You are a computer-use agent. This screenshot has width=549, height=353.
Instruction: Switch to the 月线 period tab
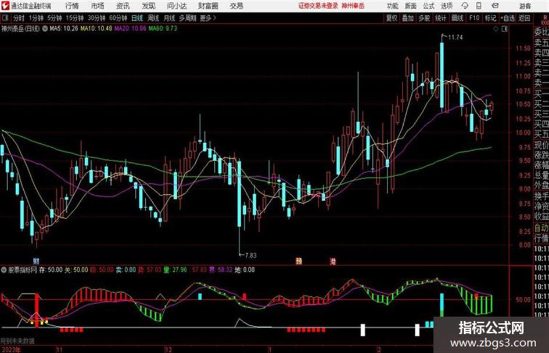coord(170,18)
